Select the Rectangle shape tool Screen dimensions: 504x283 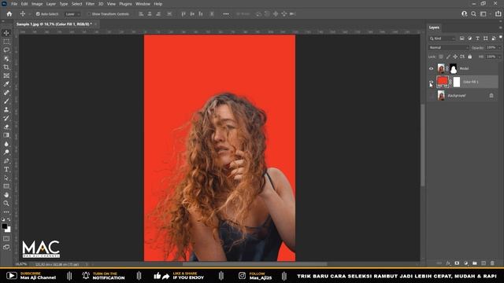pos(6,186)
